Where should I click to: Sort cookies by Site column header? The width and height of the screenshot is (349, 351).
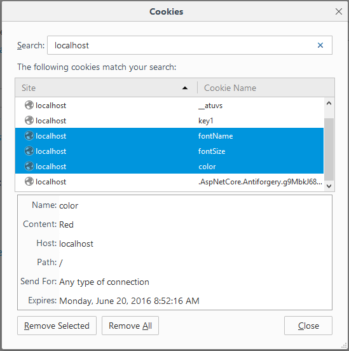106,88
